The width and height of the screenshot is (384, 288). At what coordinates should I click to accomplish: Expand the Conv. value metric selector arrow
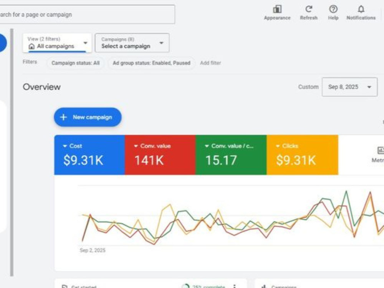(136, 146)
